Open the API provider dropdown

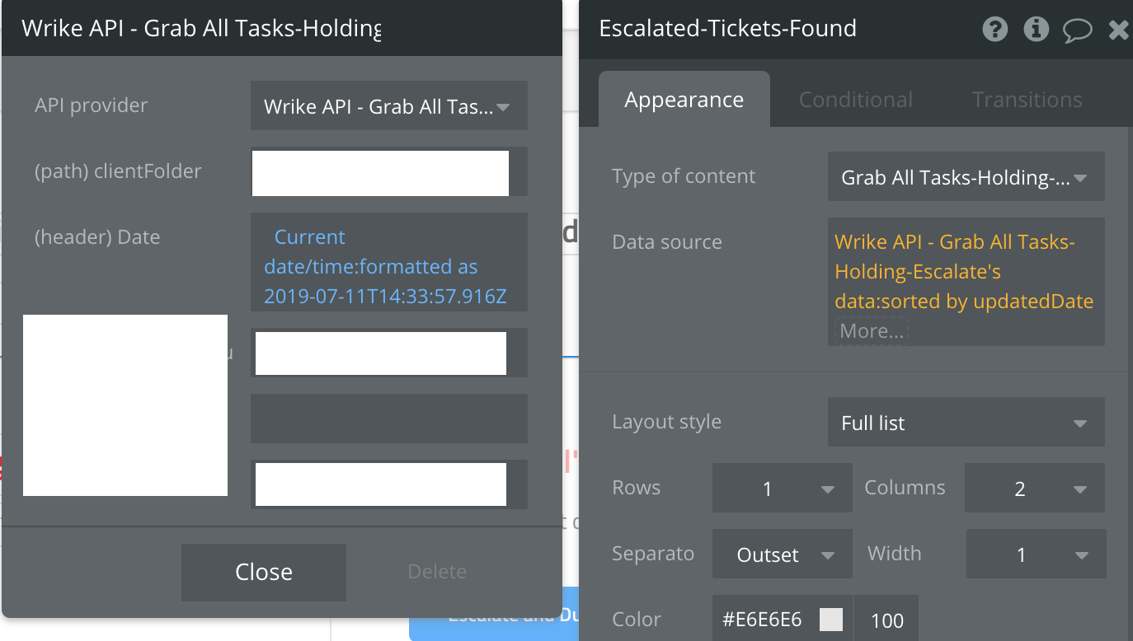point(389,105)
